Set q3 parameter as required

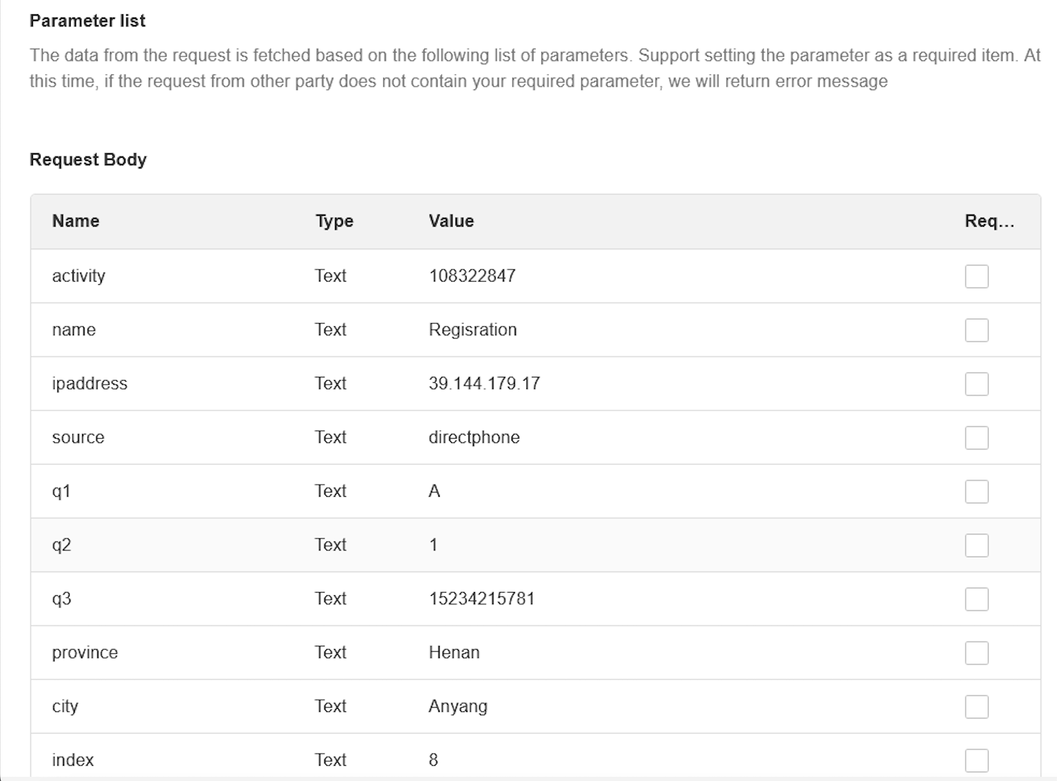[976, 599]
